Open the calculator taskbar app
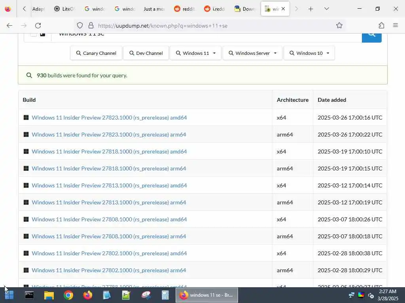The image size is (405, 303). click(x=165, y=295)
